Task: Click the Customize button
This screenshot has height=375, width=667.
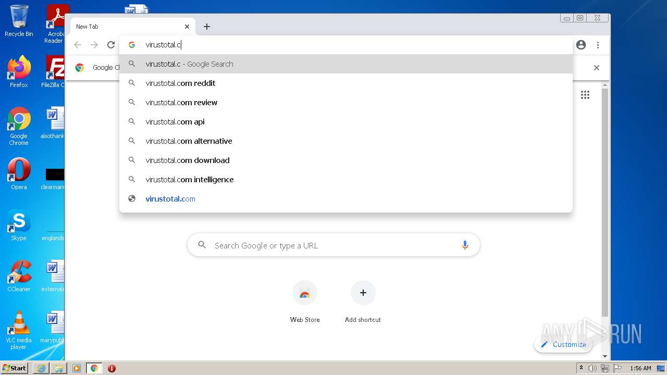Action: 563,344
